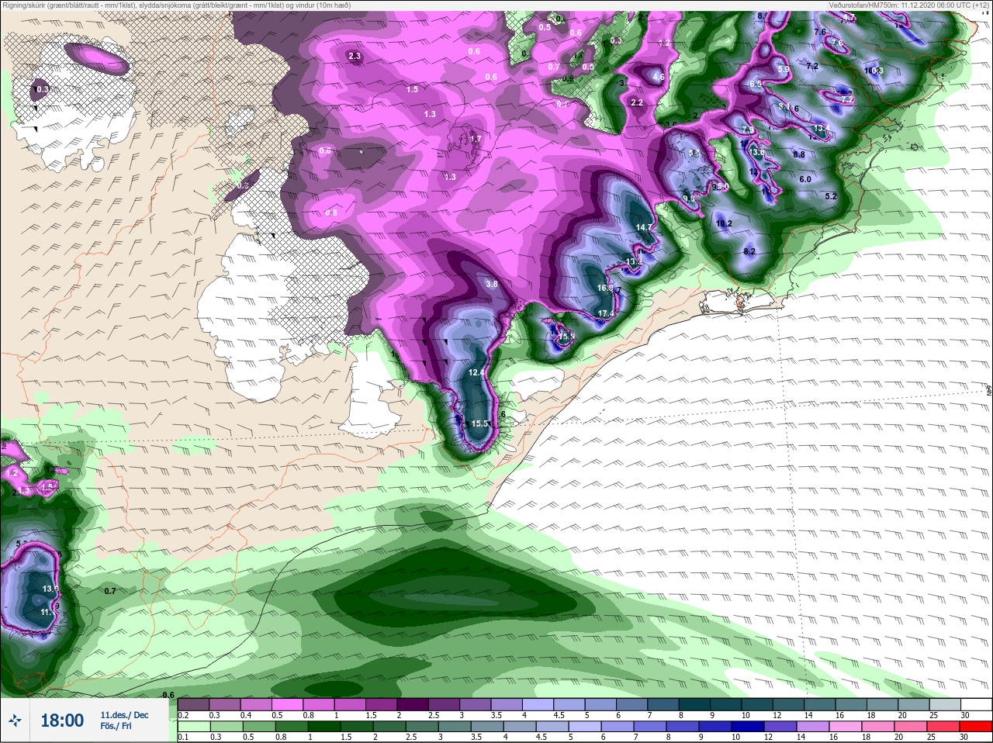Select the 15.5 precipitation value on the map
Screen dimensions: 993x743
coord(480,423)
